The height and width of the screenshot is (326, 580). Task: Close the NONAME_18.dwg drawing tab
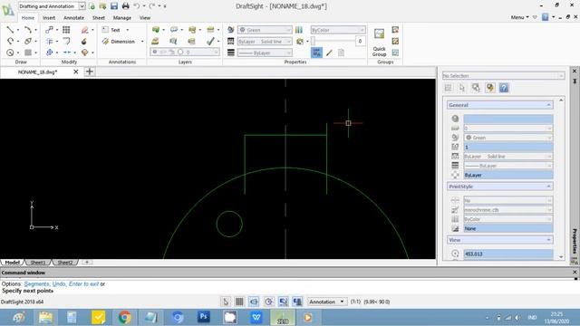tap(76, 72)
